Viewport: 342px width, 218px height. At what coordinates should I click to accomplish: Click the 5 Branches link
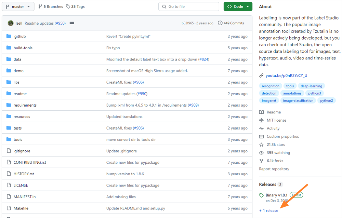(x=51, y=6)
